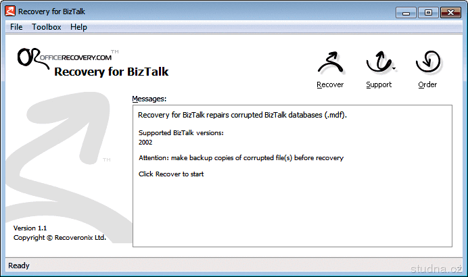Open the Toolbox menu
This screenshot has width=468, height=277.
pos(46,27)
